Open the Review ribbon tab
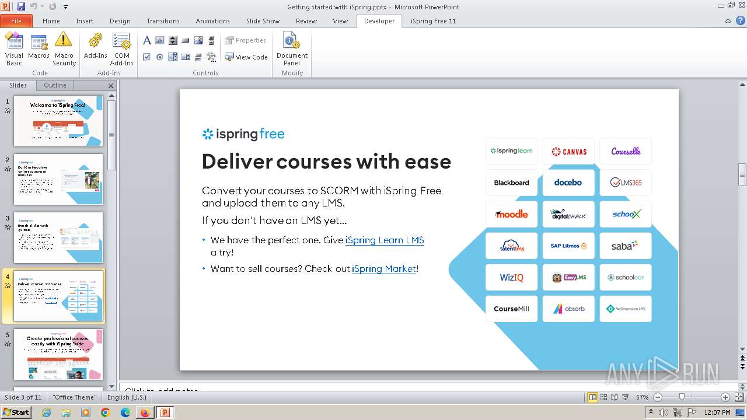This screenshot has height=420, width=747. (306, 21)
